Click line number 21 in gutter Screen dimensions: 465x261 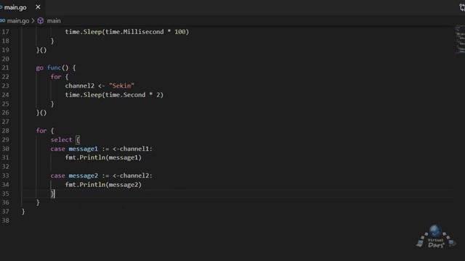[5, 67]
